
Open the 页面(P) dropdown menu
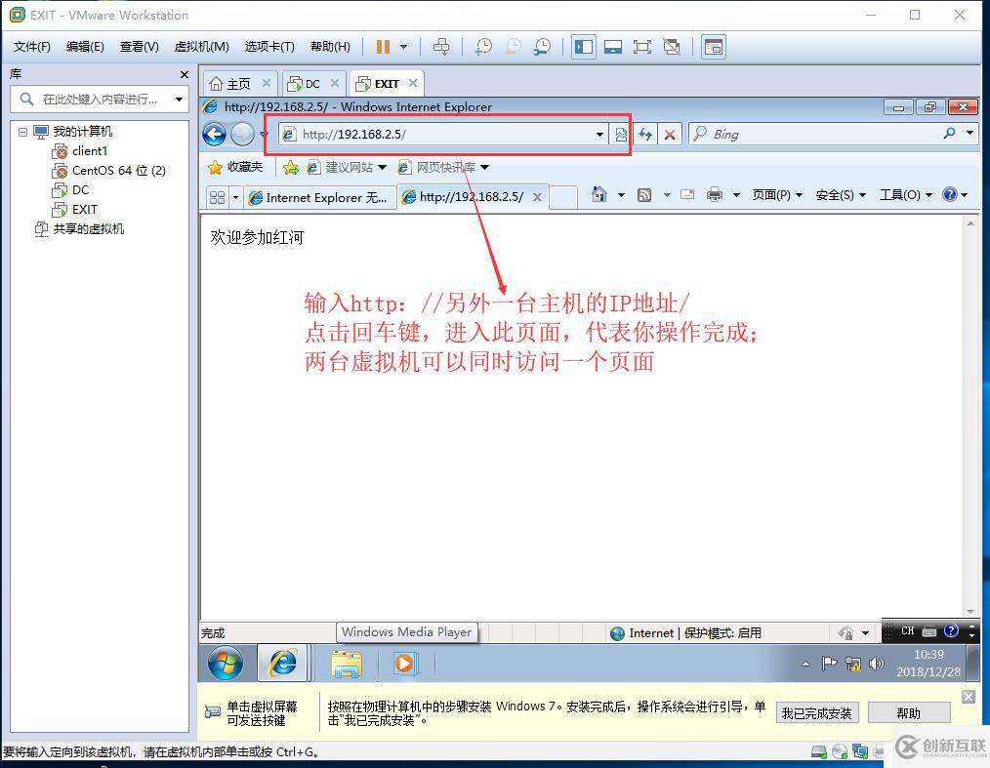[x=776, y=195]
